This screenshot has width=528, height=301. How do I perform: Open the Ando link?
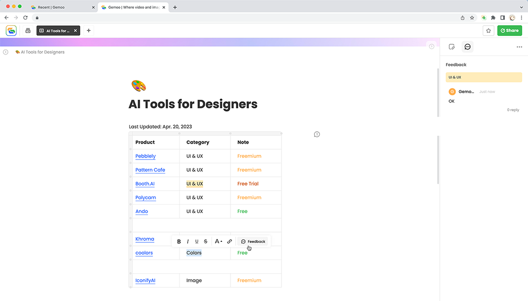141,211
